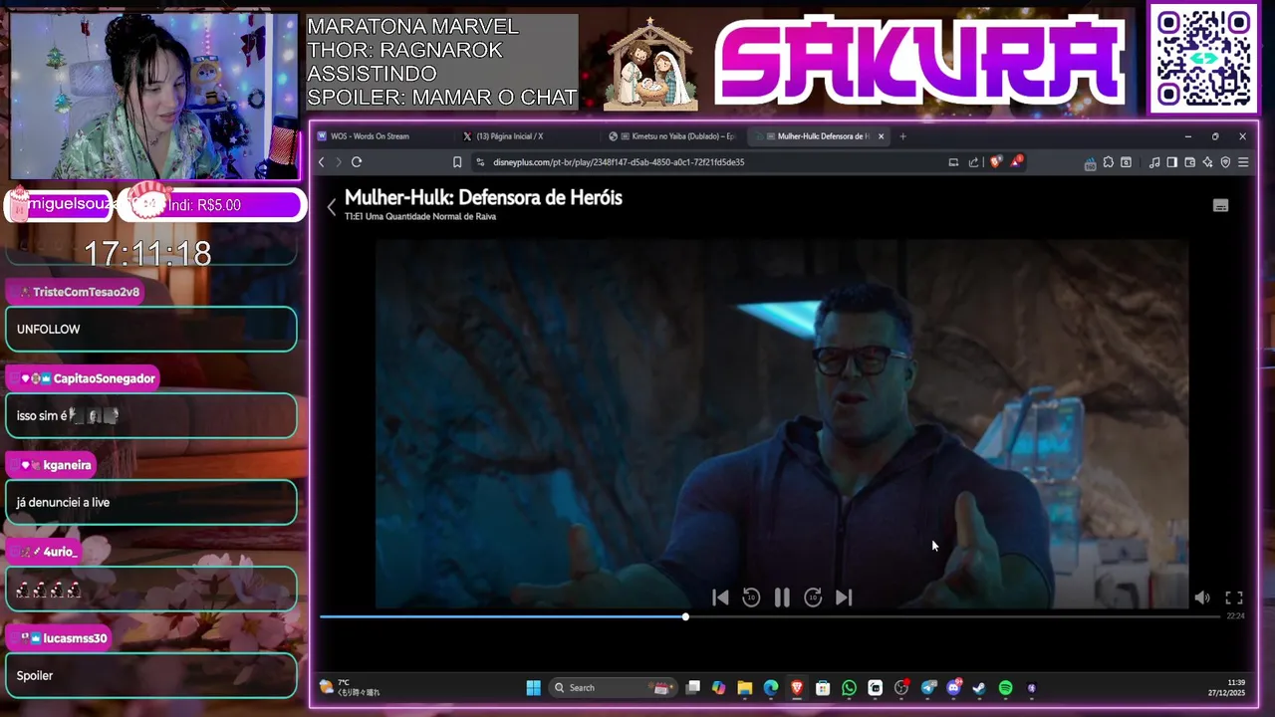Open Microsoft Store from taskbar
This screenshot has width=1275, height=717.
coord(823,688)
